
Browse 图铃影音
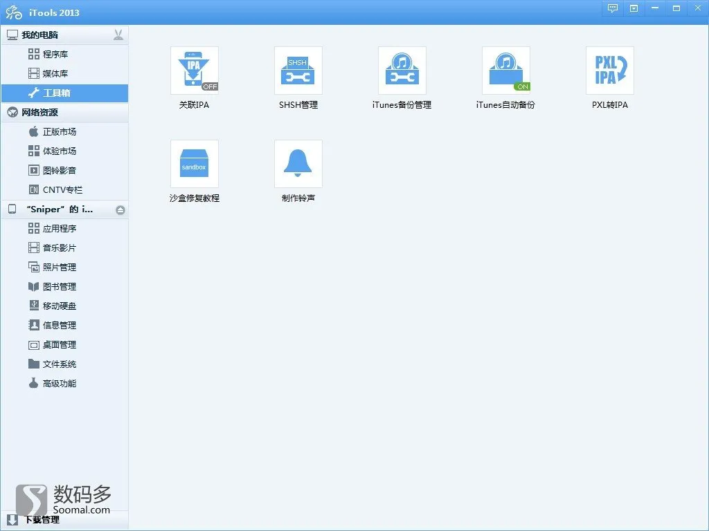point(64,171)
